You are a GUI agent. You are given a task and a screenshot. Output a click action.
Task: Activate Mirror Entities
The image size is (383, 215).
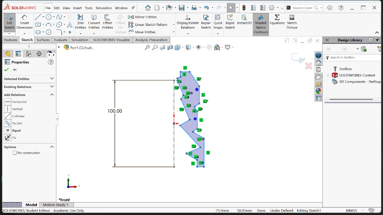click(x=143, y=17)
